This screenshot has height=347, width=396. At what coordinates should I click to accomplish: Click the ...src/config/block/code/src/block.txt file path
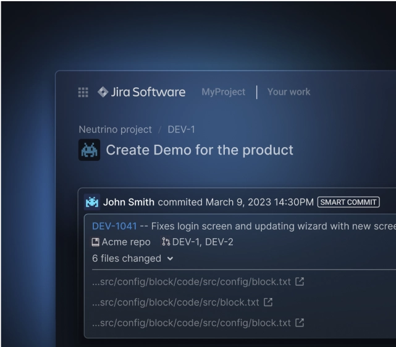(175, 302)
